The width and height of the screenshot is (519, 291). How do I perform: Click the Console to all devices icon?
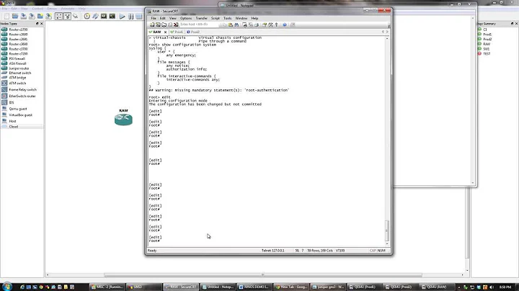pos(112,16)
